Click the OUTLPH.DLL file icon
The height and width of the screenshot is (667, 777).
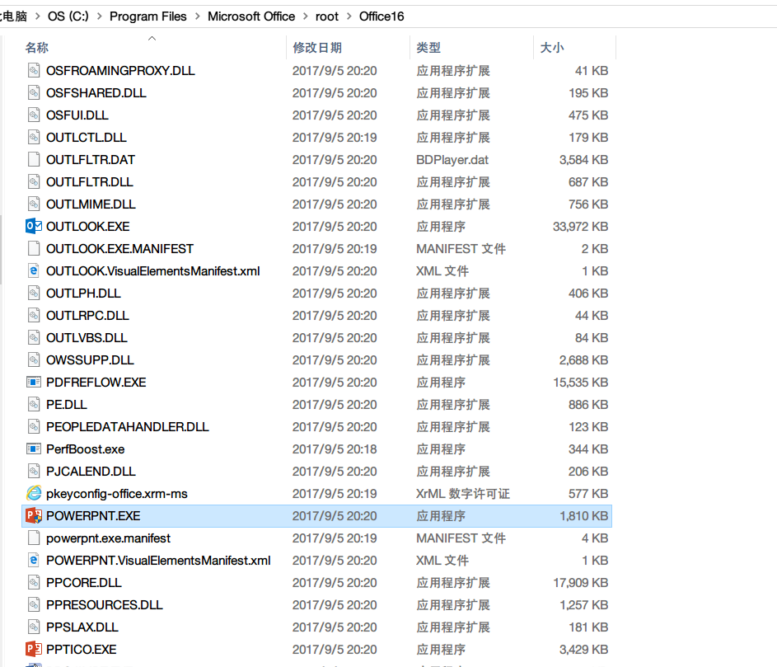coord(34,293)
